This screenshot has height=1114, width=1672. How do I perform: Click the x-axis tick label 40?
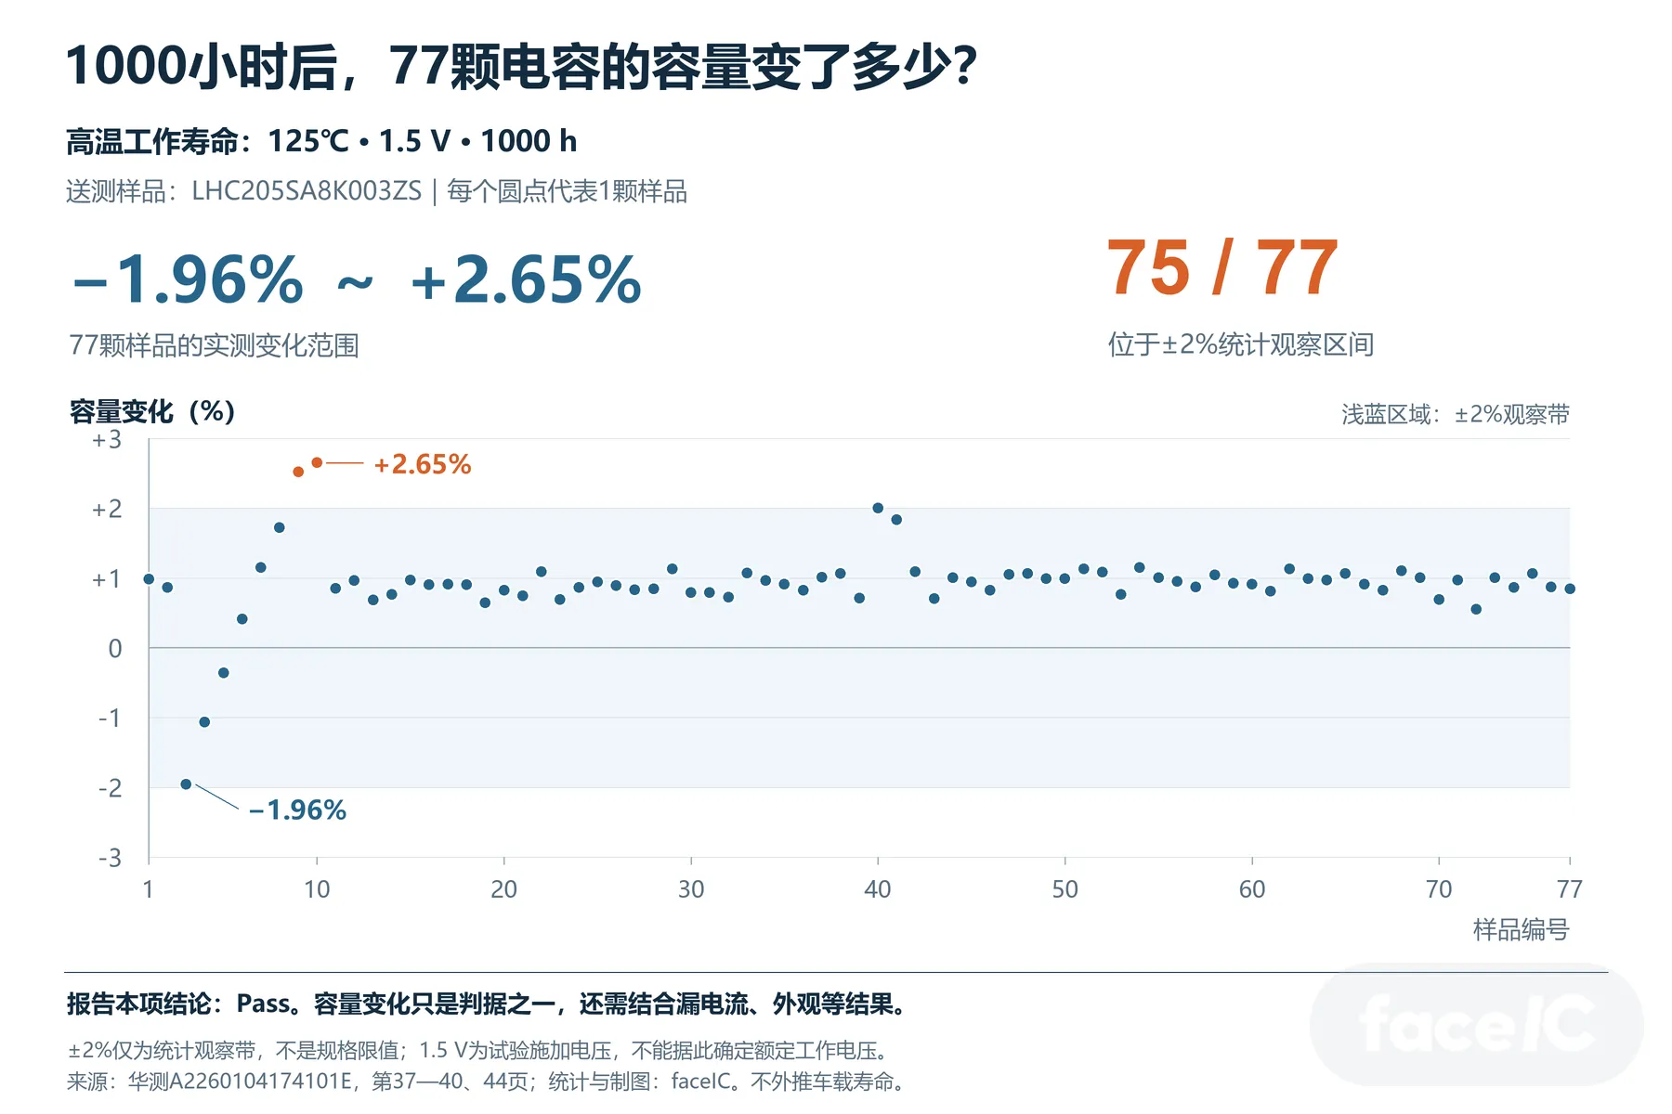pos(878,889)
